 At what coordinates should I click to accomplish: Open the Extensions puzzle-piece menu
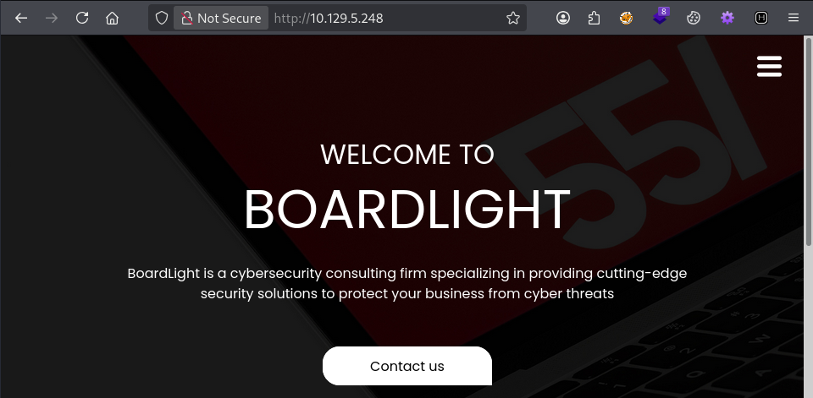(594, 18)
